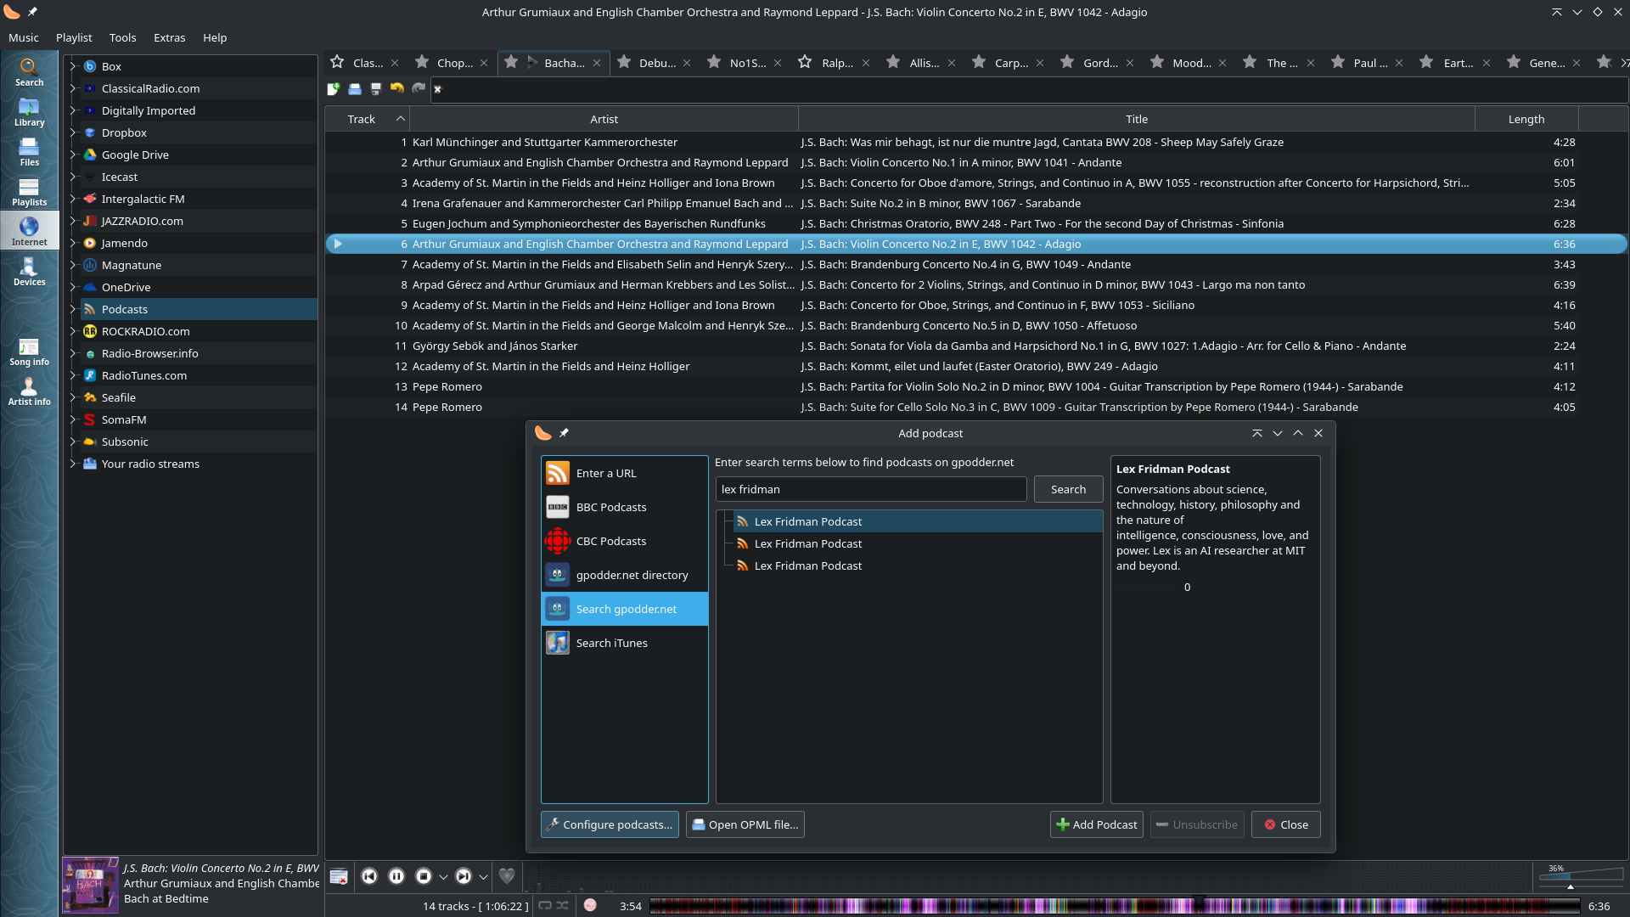Open the Search sidebar tab
Viewport: 1630px width, 917px height.
pyautogui.click(x=29, y=71)
